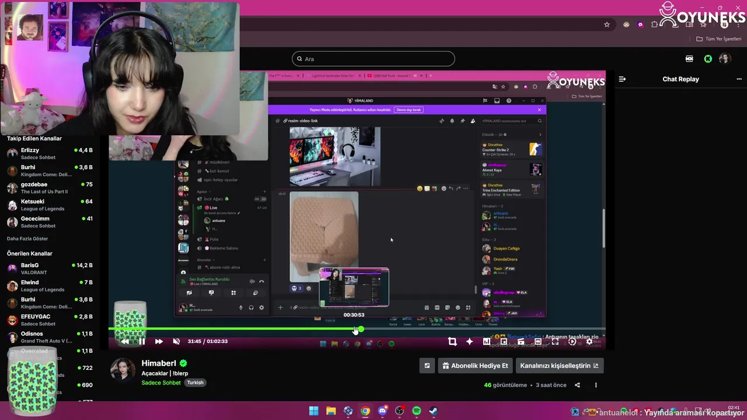Image resolution: width=747 pixels, height=420 pixels.
Task: Open the 'Sadece Sohbet' category link
Action: [x=161, y=383]
